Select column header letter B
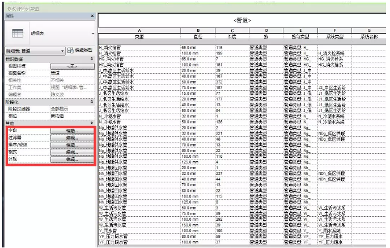The width and height of the screenshot is (390, 248). [198, 31]
